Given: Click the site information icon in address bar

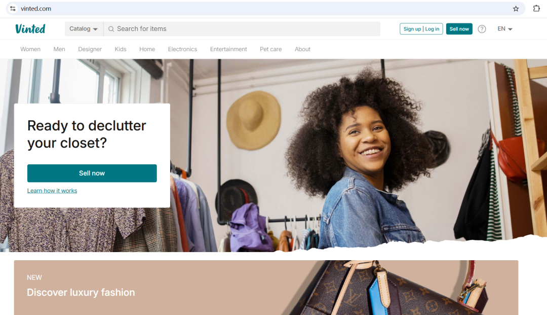Looking at the screenshot, I should [13, 9].
